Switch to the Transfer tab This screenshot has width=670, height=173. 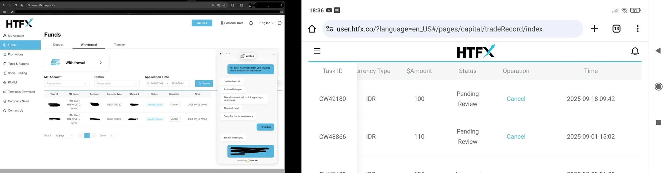119,45
